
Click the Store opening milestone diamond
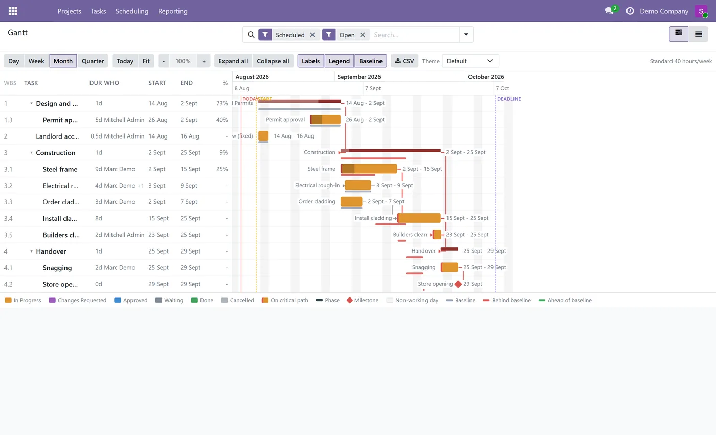point(458,284)
